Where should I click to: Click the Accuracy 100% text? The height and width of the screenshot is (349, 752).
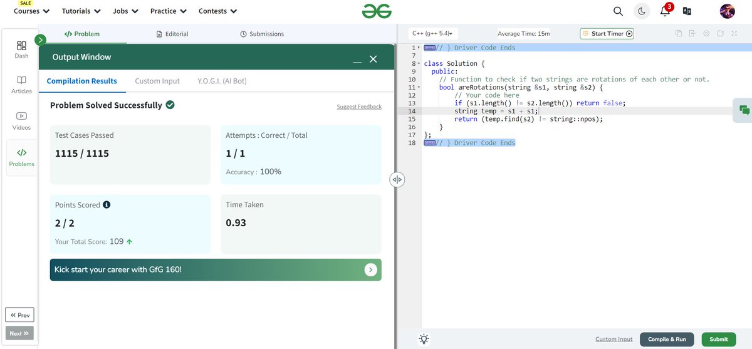[253, 172]
